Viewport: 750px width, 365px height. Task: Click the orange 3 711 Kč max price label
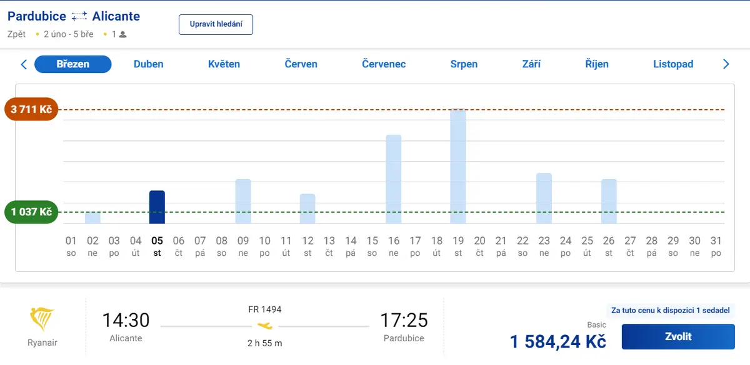coord(31,110)
